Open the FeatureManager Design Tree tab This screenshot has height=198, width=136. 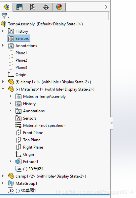click(7, 7)
